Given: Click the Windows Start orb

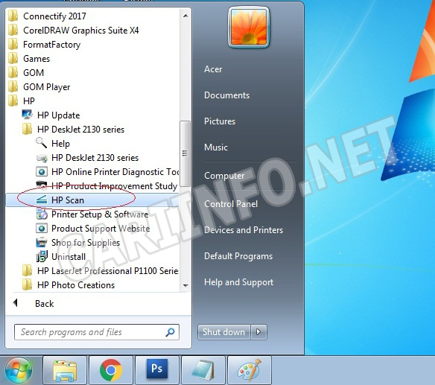Looking at the screenshot, I should pyautogui.click(x=19, y=370).
